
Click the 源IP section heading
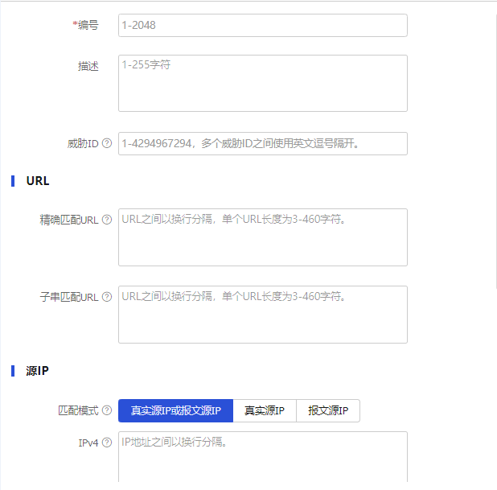click(x=38, y=371)
